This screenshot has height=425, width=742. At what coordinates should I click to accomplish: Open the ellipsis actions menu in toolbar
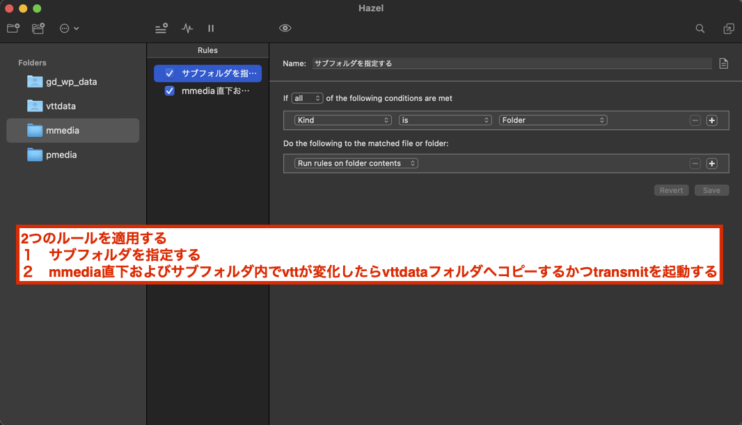(x=69, y=29)
